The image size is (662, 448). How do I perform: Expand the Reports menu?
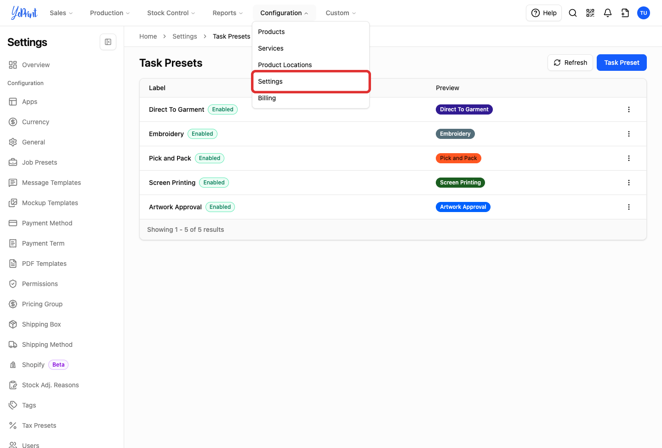[x=228, y=13]
